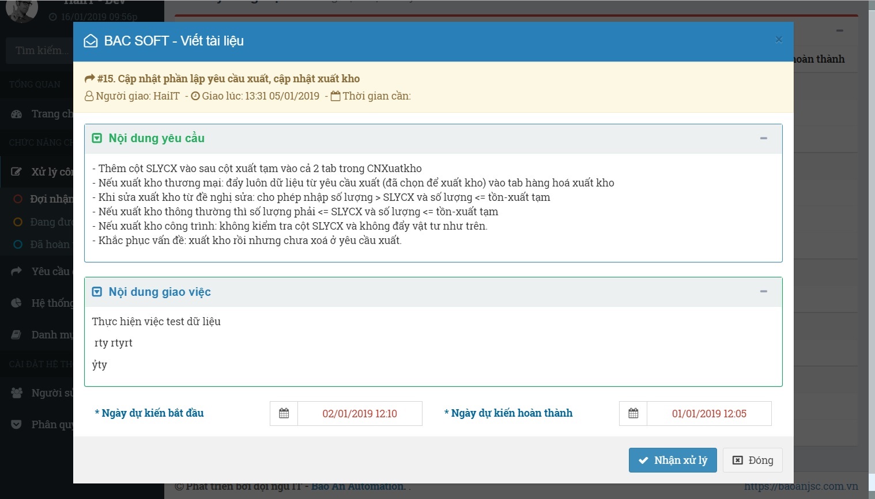Click the Hệ thống pie chart icon
Image resolution: width=875 pixels, height=499 pixels.
tap(17, 303)
